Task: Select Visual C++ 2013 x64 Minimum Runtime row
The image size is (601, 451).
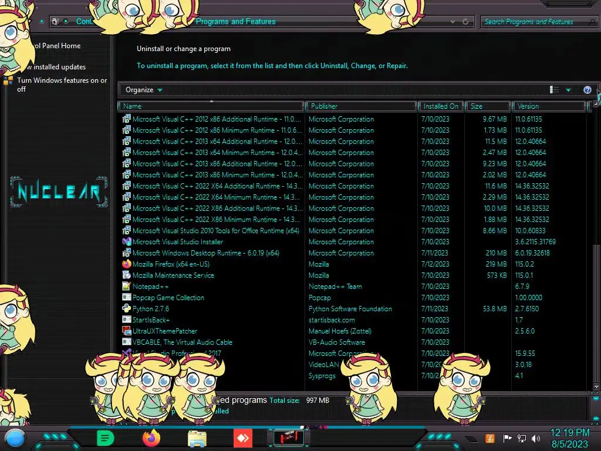Action: coord(353,152)
